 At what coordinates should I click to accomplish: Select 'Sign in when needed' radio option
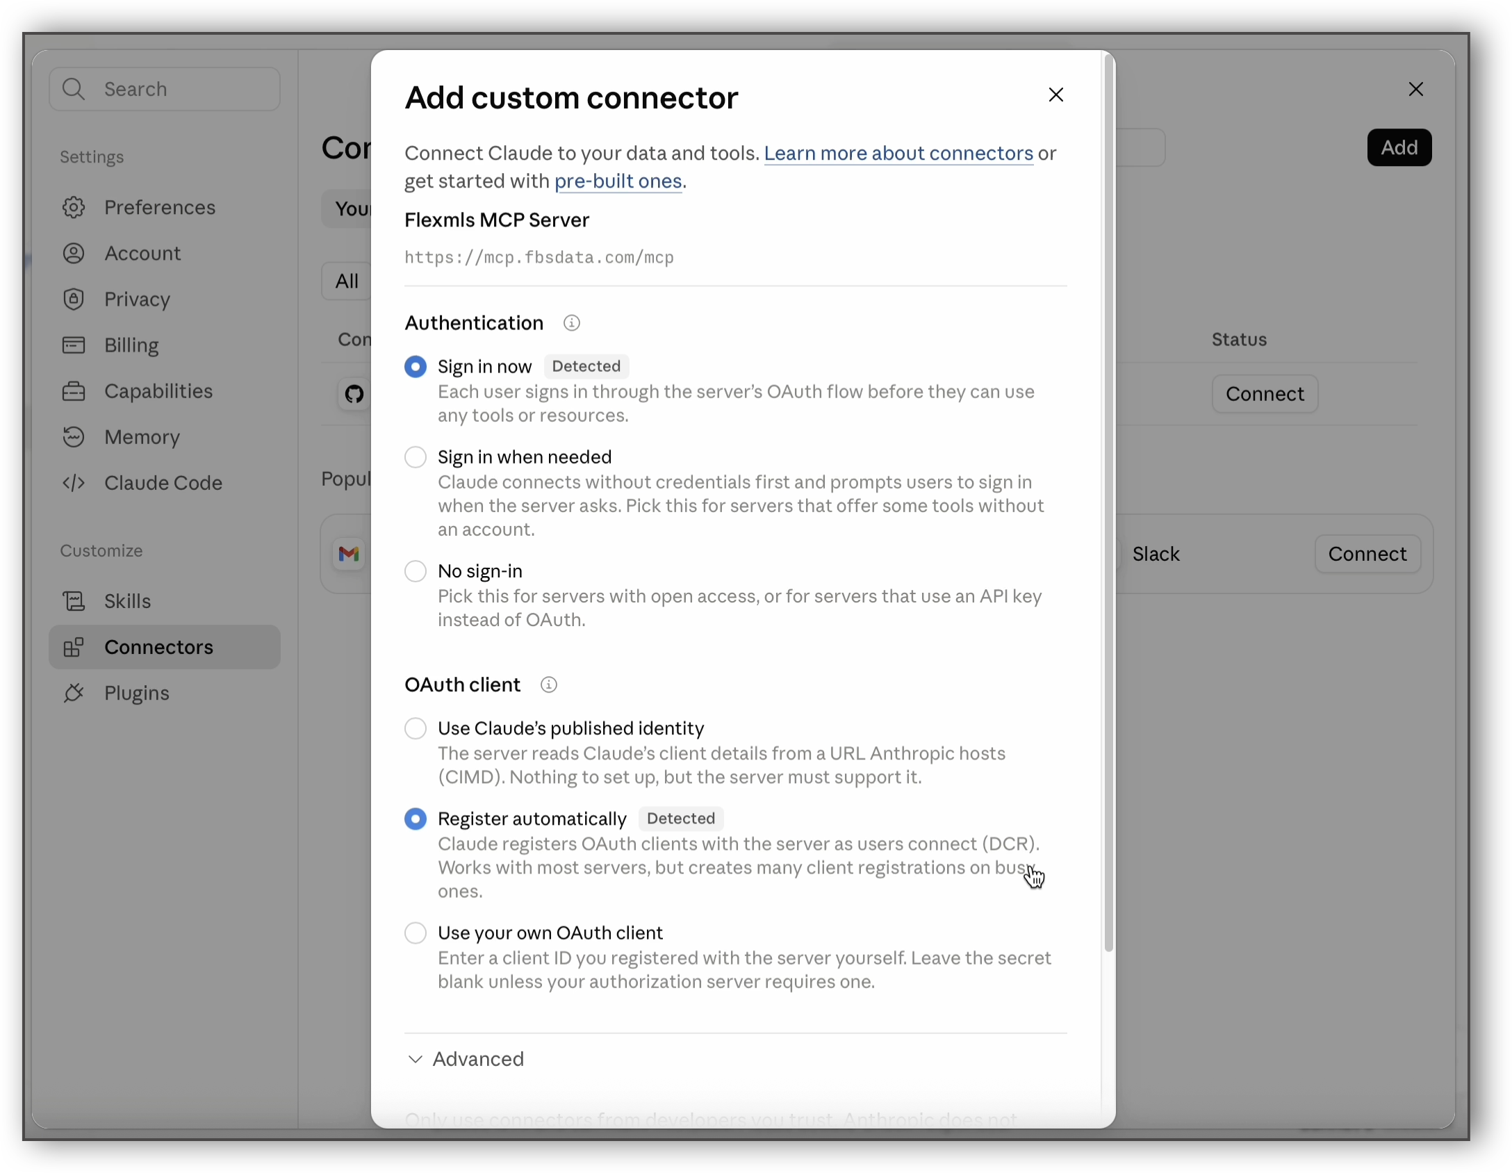tap(416, 457)
